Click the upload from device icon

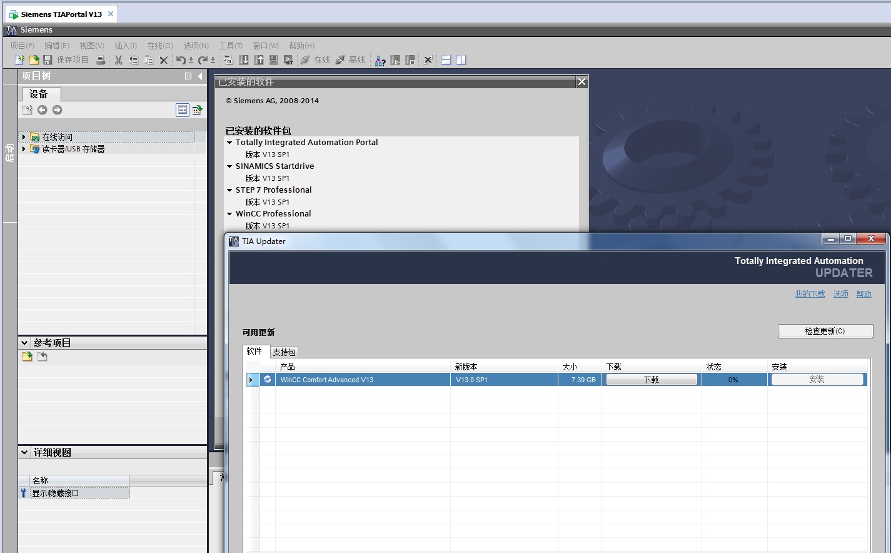tap(259, 60)
